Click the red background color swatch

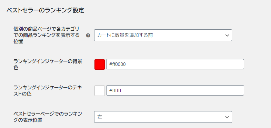100,65
